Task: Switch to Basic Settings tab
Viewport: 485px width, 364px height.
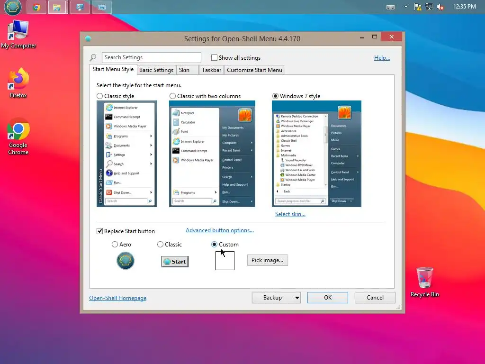Action: 156,70
